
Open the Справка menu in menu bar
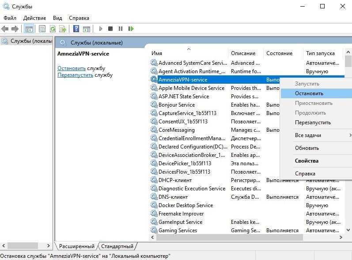[79, 18]
